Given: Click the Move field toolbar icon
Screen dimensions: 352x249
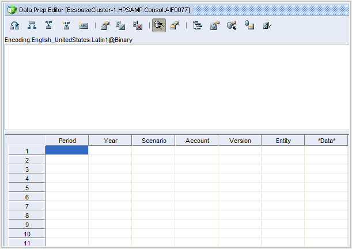Looking at the screenshot, I should (x=14, y=25).
